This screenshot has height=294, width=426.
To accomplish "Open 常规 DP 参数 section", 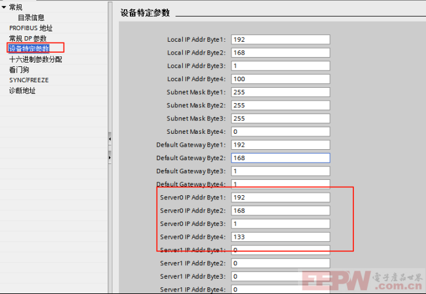I will [x=28, y=38].
